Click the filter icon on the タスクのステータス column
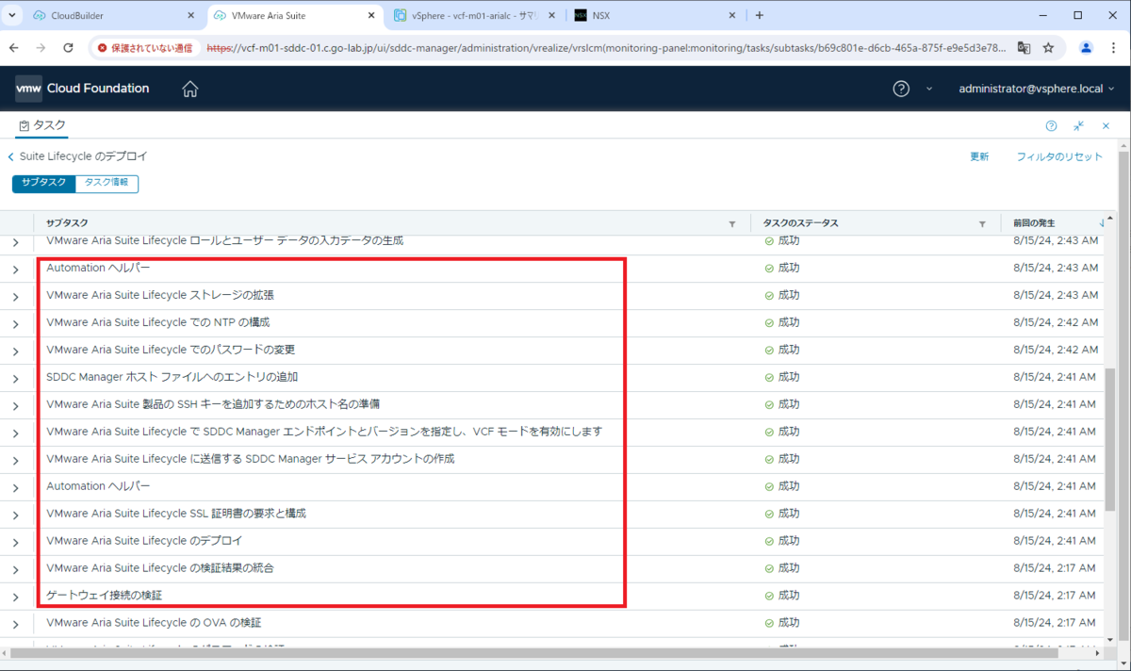Viewport: 1131px width, 671px height. (982, 223)
